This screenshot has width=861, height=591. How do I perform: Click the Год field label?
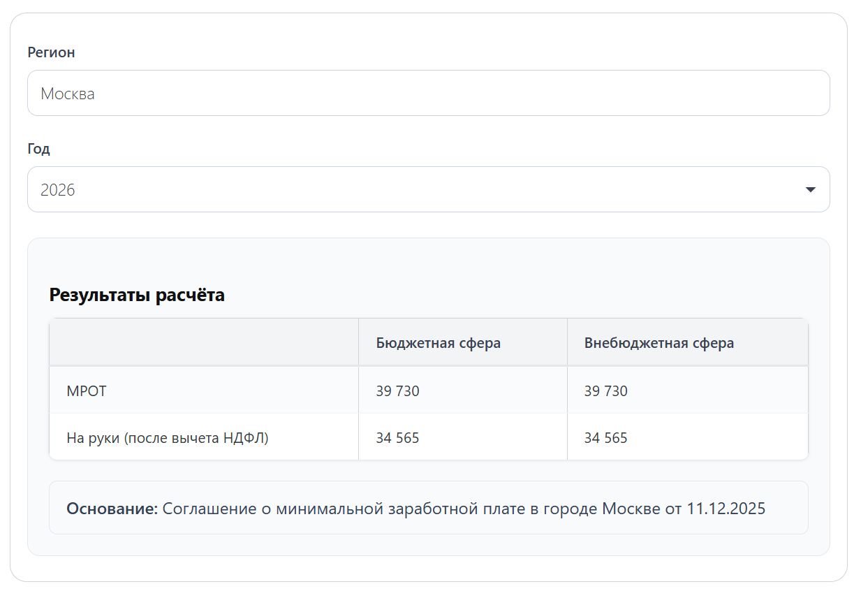click(38, 149)
